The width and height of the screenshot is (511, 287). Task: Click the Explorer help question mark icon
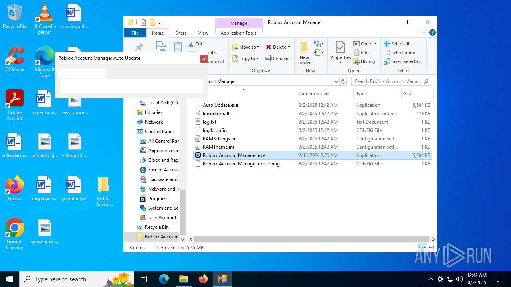(x=432, y=33)
